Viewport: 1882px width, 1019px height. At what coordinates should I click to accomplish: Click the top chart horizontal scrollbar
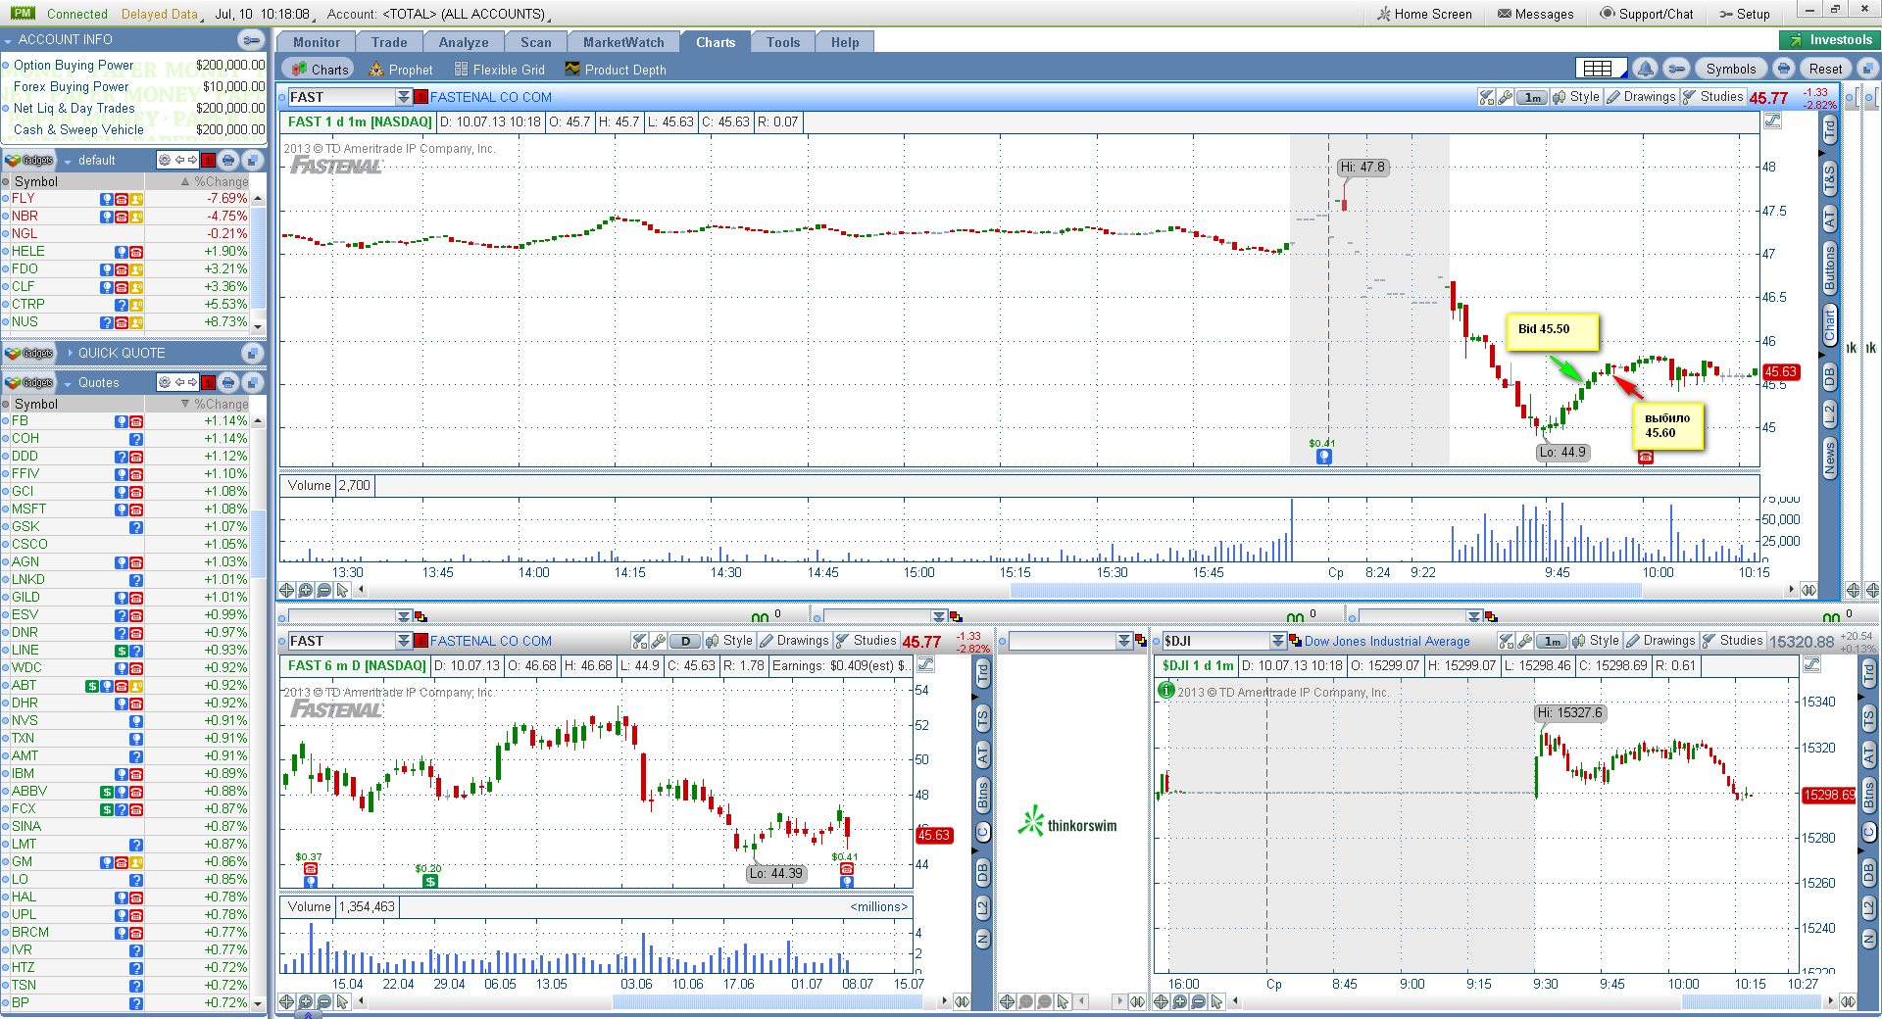click(x=1326, y=590)
